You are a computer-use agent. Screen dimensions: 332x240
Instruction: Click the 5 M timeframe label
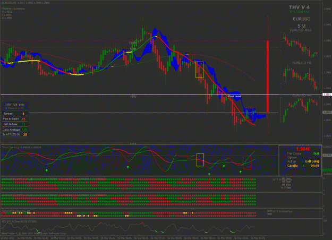(x=302, y=26)
